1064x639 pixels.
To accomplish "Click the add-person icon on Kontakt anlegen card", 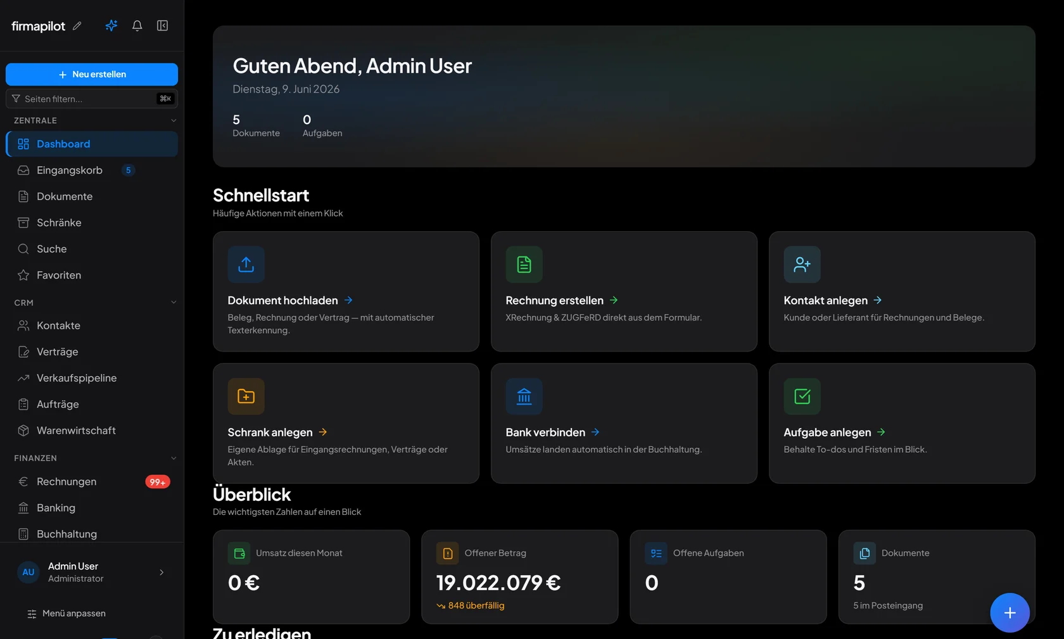I will [x=802, y=265].
